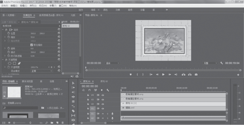This screenshot has width=244, height=125.
Task: Expand the 防闪烁滤镜 parameter
Action: (5, 56)
